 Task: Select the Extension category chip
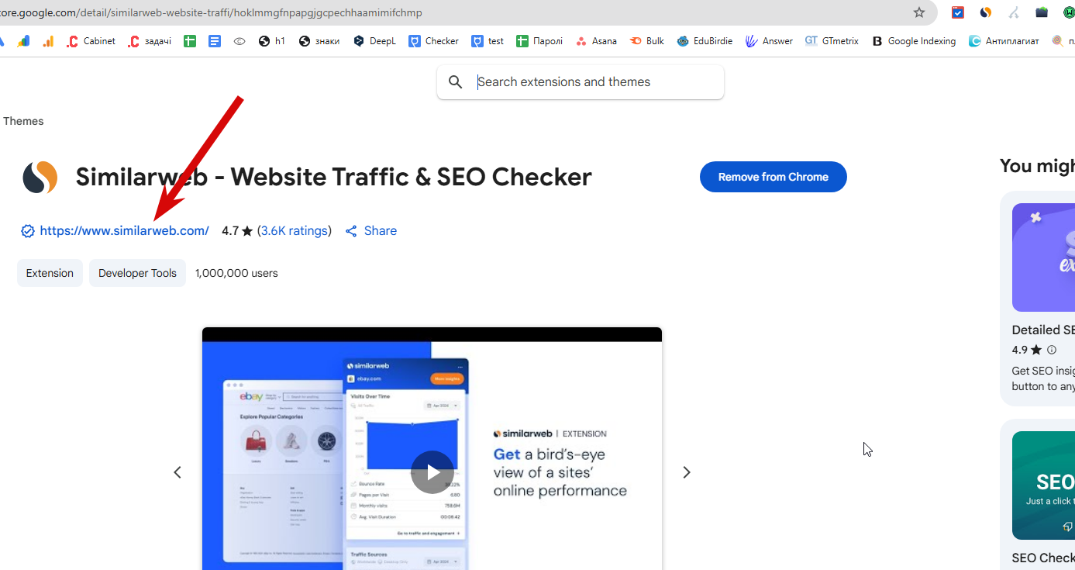pos(50,273)
